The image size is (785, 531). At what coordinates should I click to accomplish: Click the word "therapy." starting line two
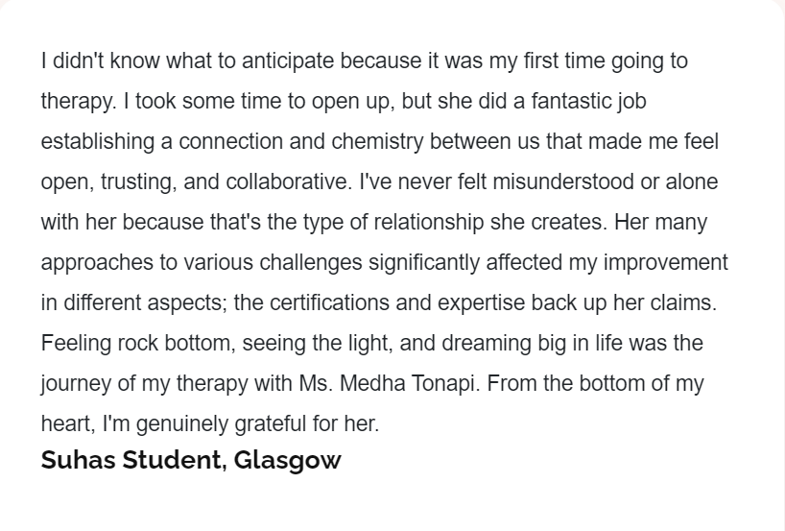point(79,102)
